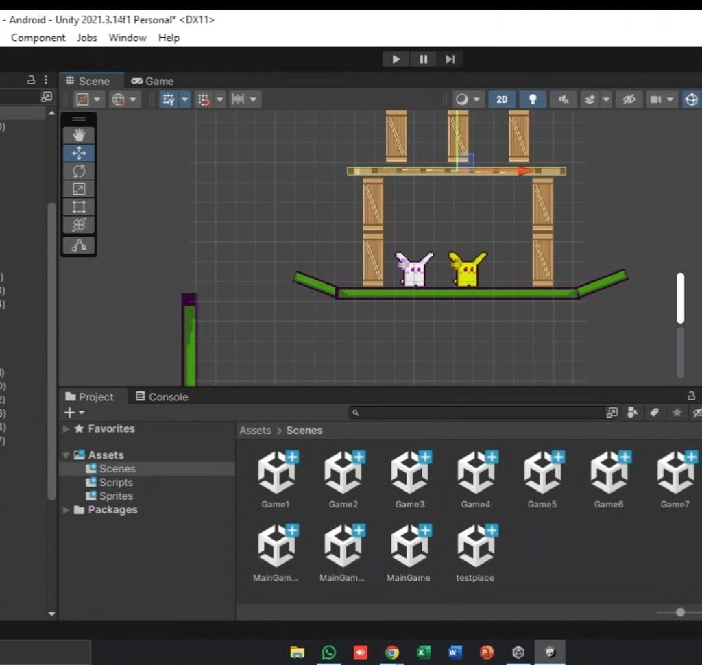
Task: Open draw mode dropdown arrow
Action: [477, 99]
